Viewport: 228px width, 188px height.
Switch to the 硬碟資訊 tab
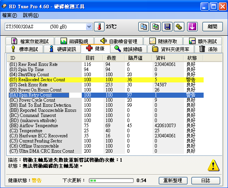click(x=62, y=49)
